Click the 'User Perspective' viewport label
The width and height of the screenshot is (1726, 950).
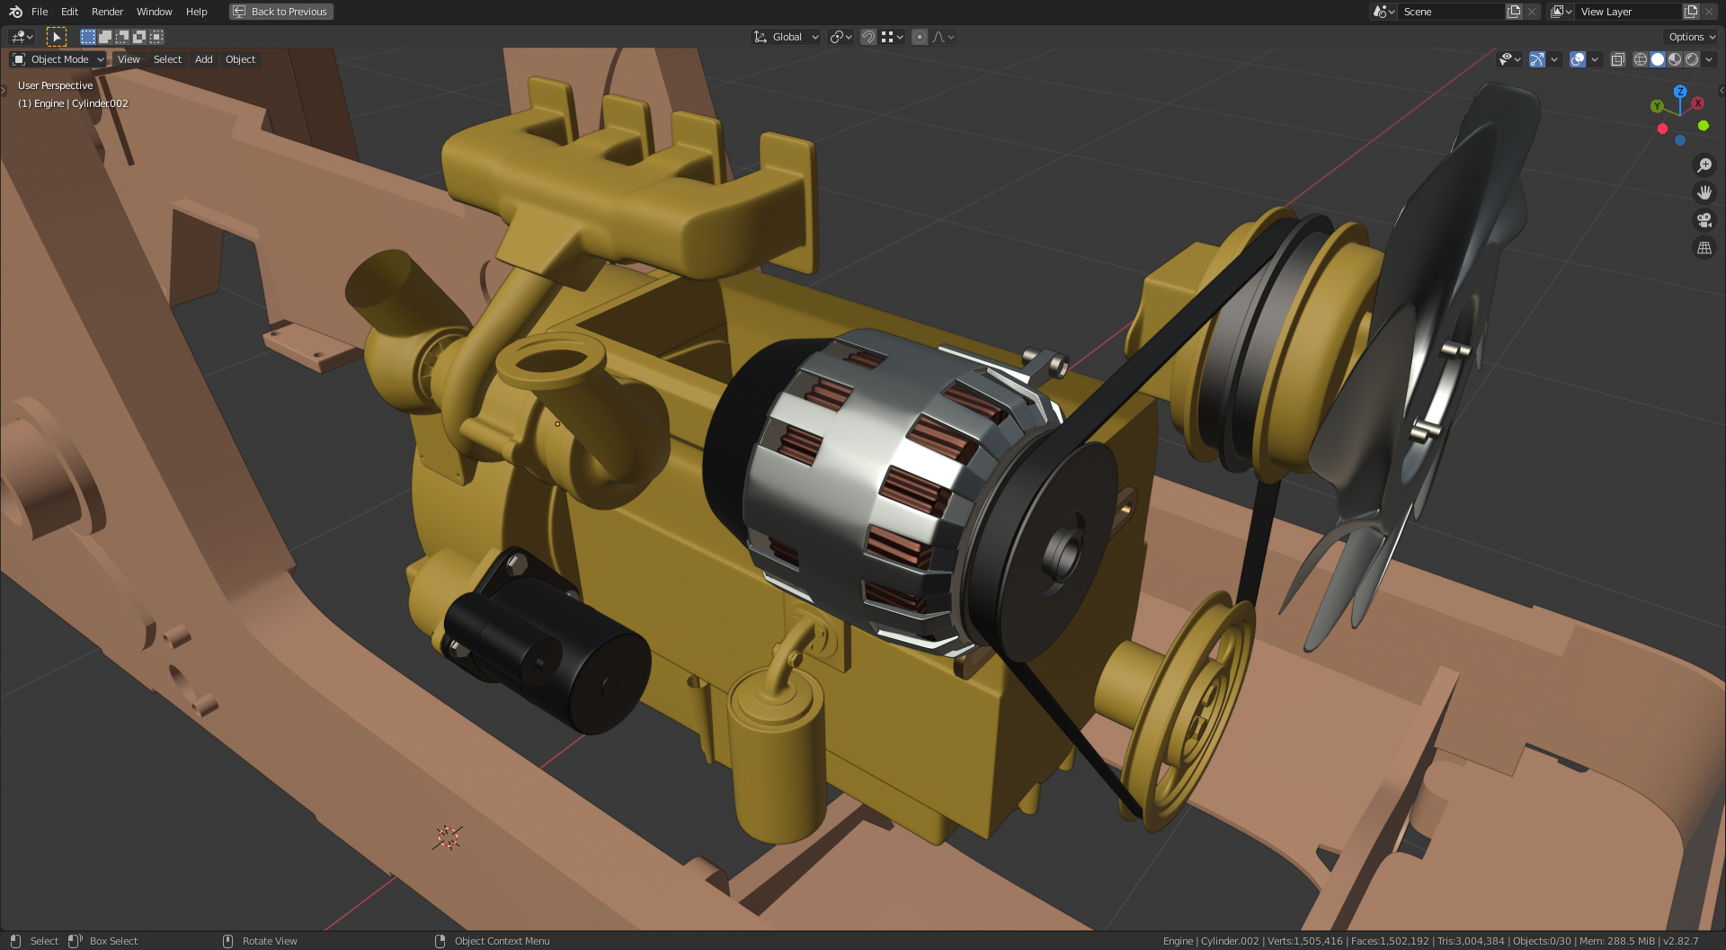(56, 85)
